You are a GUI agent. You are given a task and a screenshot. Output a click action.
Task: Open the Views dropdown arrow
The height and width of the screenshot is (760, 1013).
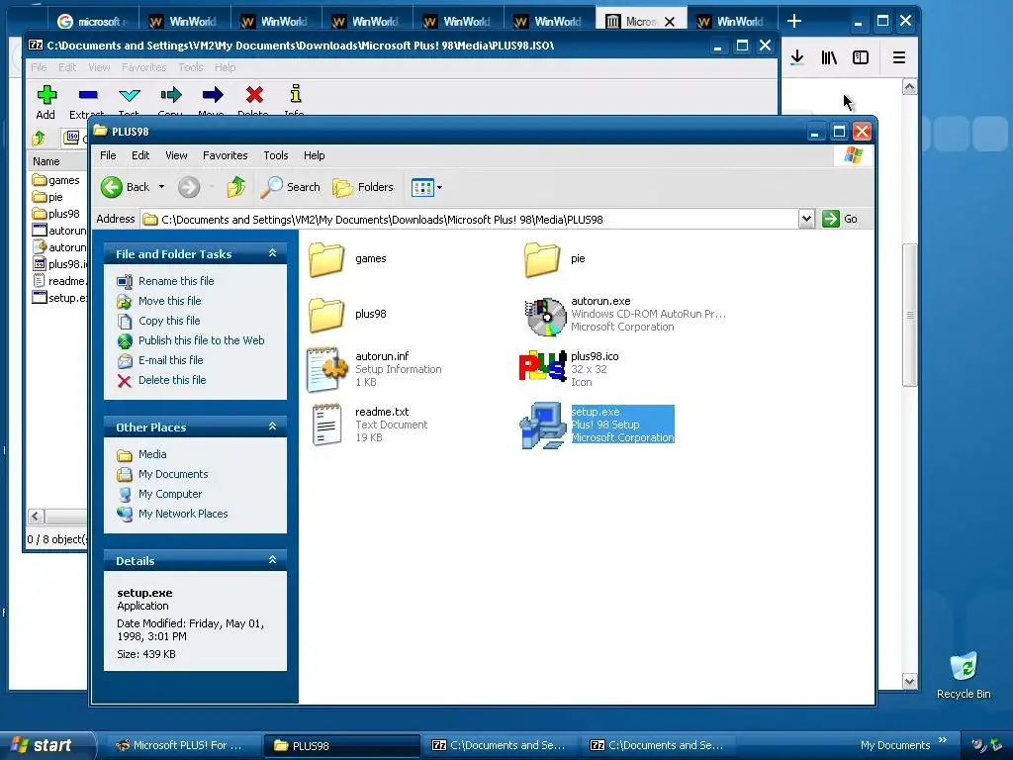[x=440, y=187]
